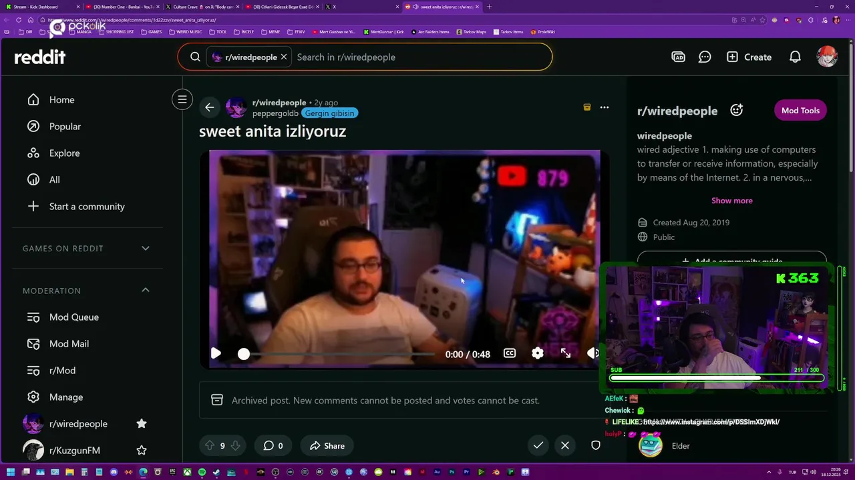Share the post
This screenshot has width=855, height=480.
coord(327,446)
